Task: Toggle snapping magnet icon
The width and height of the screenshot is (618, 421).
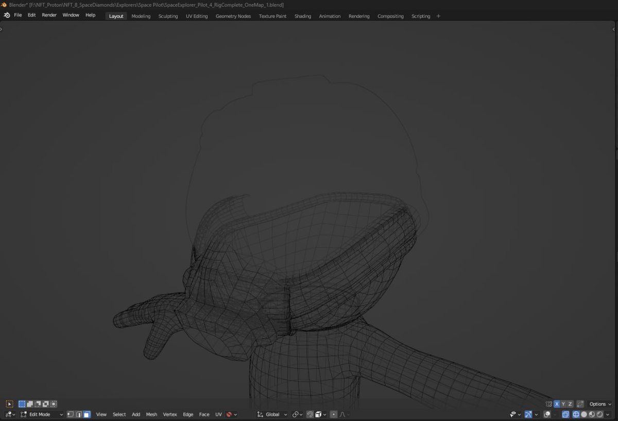Action: click(310, 414)
